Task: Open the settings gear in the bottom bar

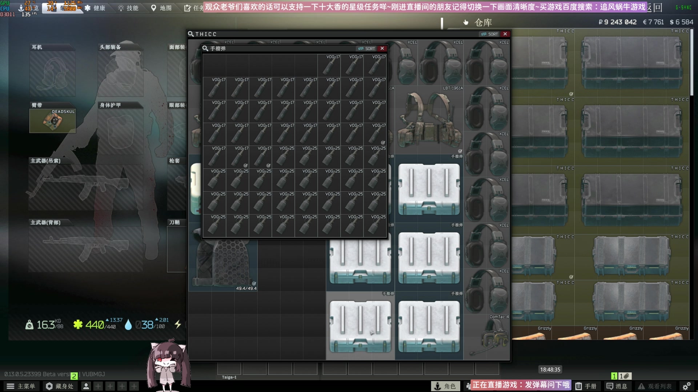Action: (x=686, y=386)
